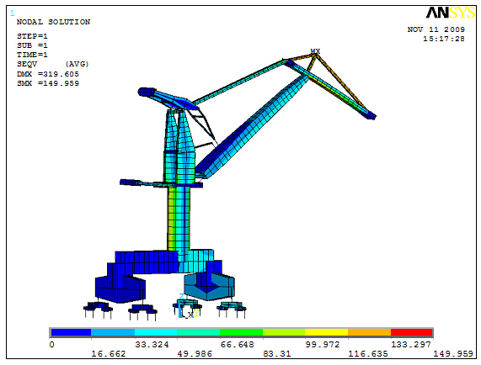This screenshot has width=481, height=365.
Task: Select the red legend color band
Action: pos(411,332)
